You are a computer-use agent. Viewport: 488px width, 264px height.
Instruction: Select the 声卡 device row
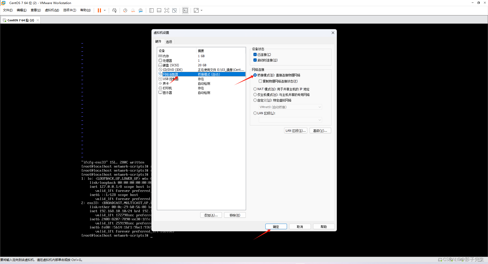(x=201, y=84)
